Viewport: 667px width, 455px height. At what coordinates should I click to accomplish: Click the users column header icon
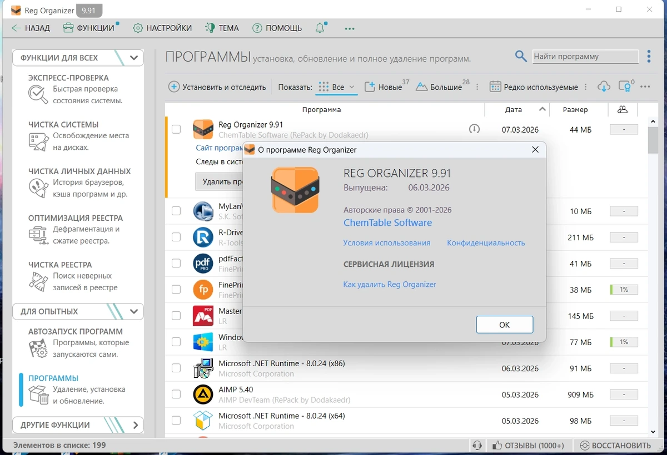pos(623,110)
